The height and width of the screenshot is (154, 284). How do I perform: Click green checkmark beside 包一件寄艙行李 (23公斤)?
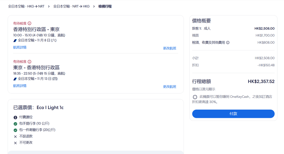(x=15, y=130)
